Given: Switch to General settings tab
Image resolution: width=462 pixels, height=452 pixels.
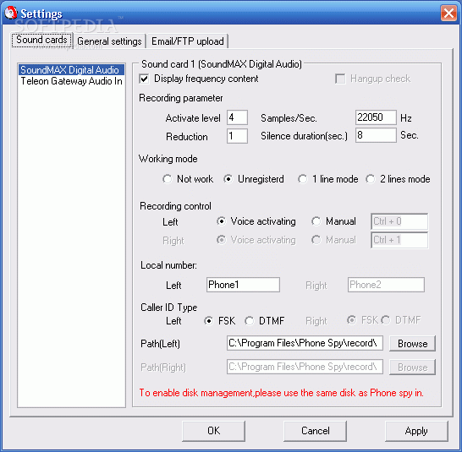Looking at the screenshot, I should [109, 41].
